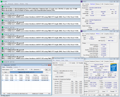The width and height of the screenshot is (120, 97).
Task: Click the dropdown arrow beside the CPU-Z Tools button
Action: click(103, 95)
